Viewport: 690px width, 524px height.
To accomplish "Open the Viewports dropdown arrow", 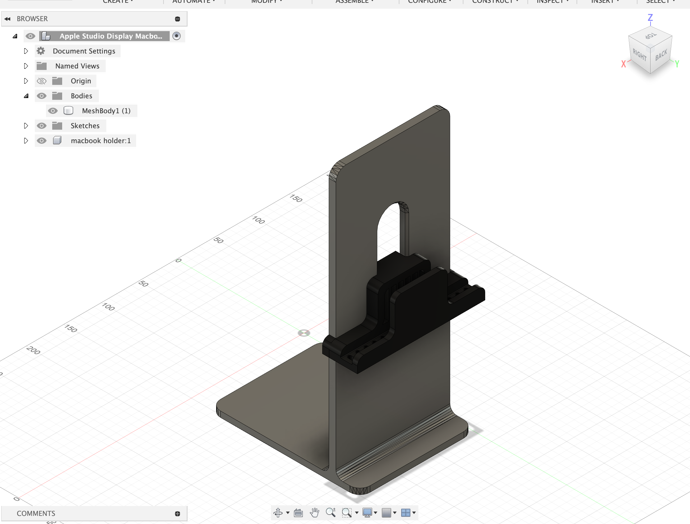I will [414, 513].
